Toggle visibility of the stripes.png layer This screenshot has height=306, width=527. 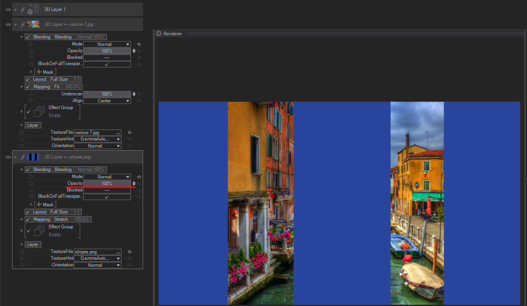(8, 157)
